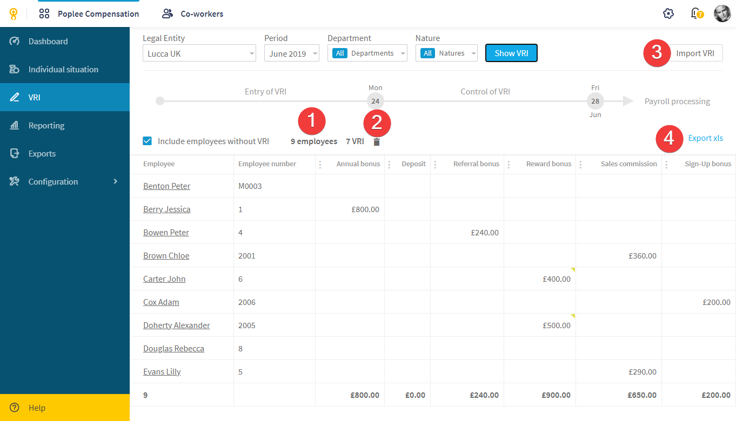
Task: Select Reporting in the sidebar
Action: (x=65, y=125)
